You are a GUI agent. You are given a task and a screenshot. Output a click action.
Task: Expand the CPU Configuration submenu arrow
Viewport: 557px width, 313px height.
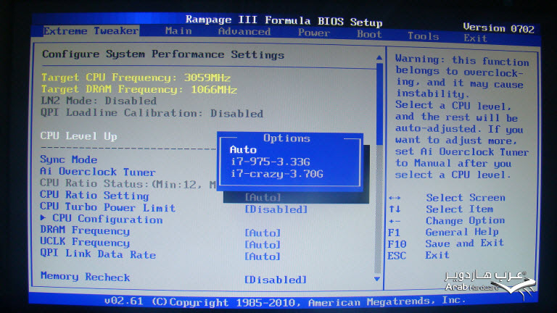tap(43, 217)
